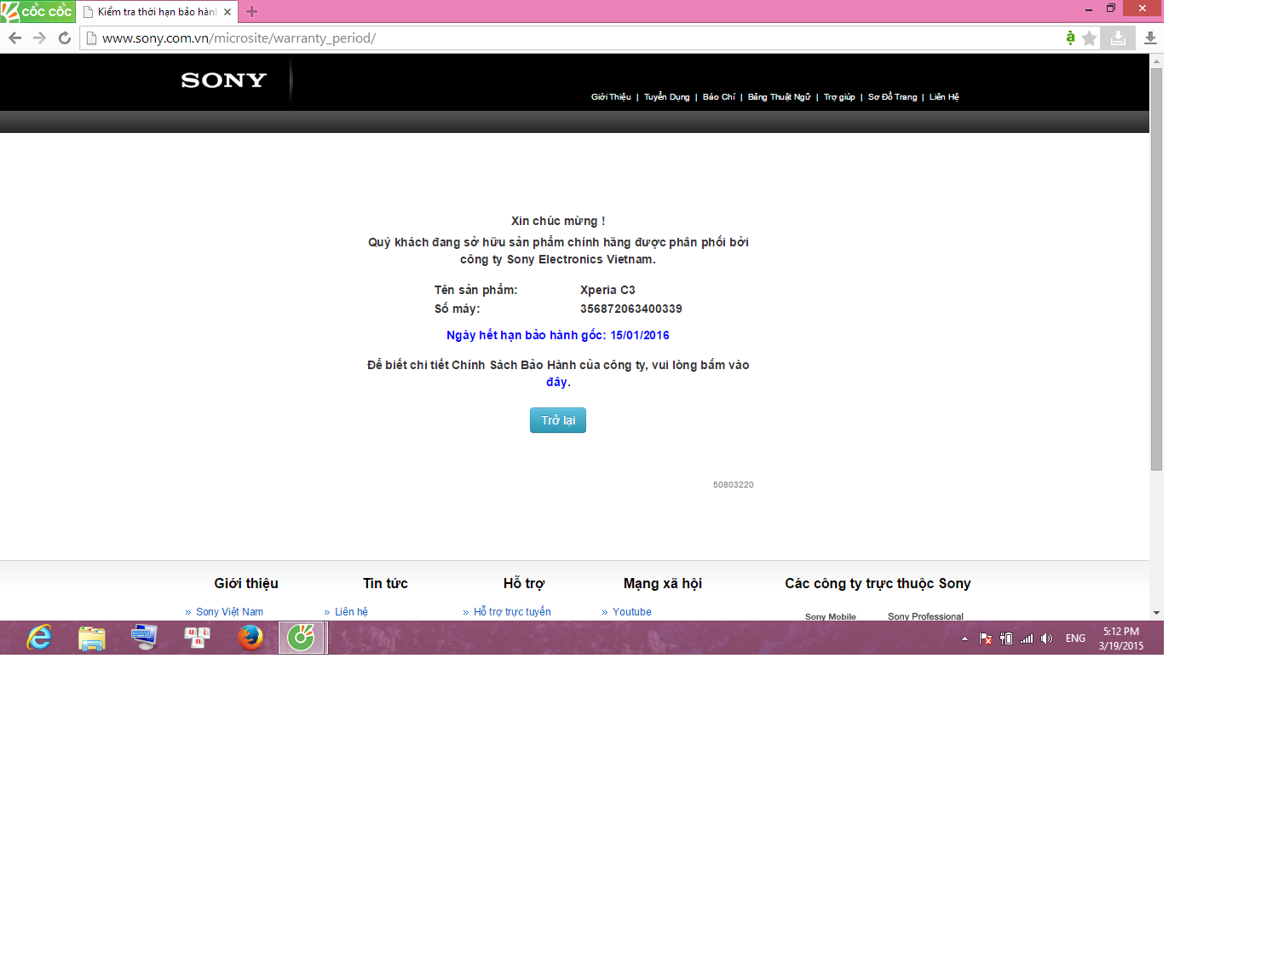Open network signal tray icon
The height and width of the screenshot is (959, 1278).
point(1027,638)
